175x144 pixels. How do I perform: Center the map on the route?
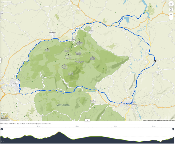pos(171,10)
